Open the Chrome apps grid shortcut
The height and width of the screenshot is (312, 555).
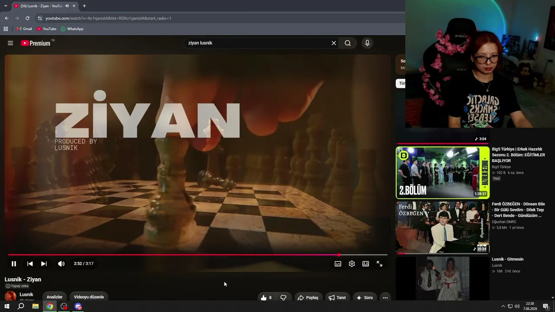pos(6,29)
